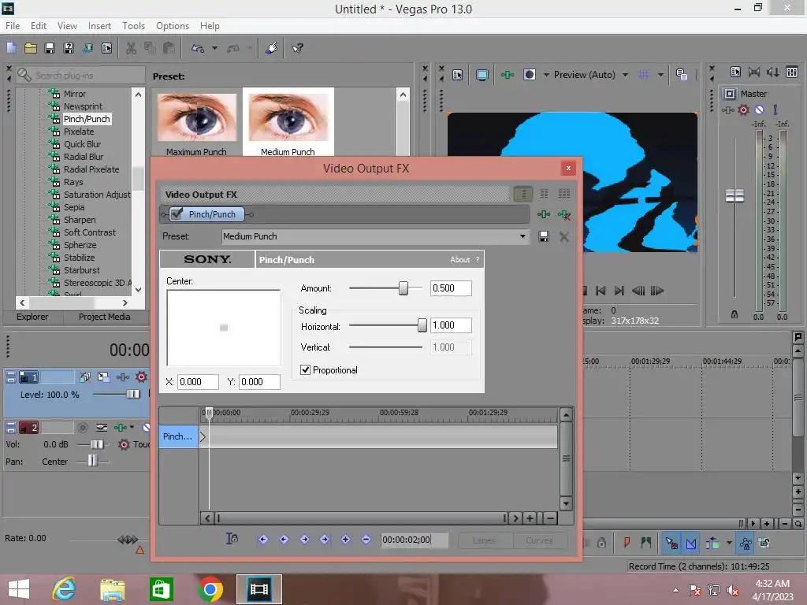Click the Save icon in main toolbar
807x605 pixels.
(50, 48)
